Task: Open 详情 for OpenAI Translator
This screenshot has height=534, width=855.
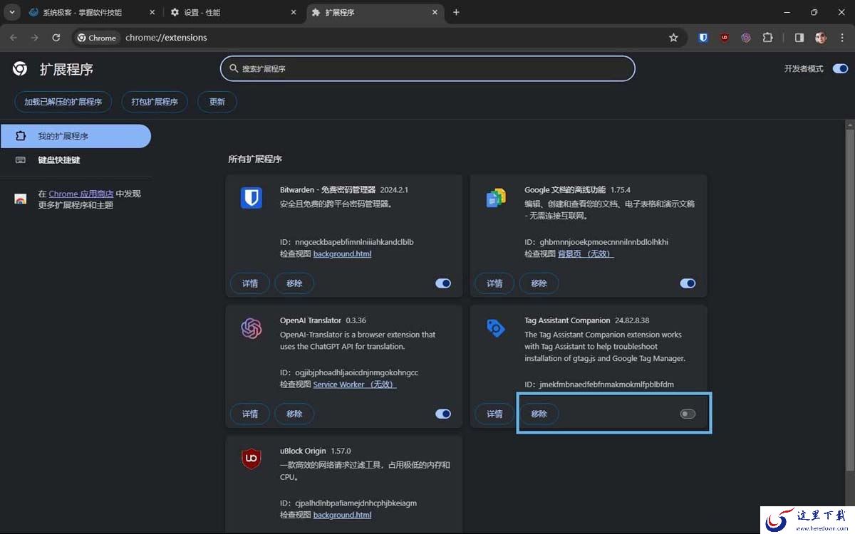Action: click(250, 414)
